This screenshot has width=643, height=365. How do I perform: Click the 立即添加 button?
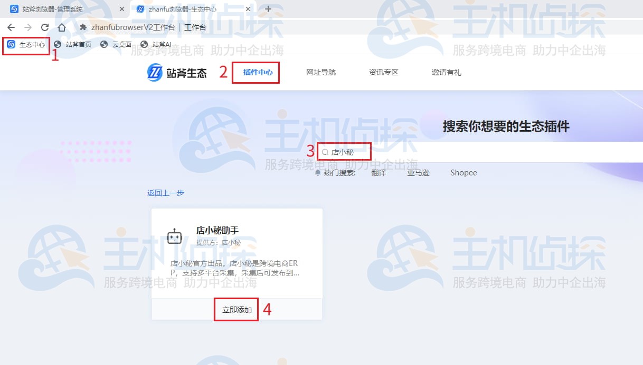click(x=236, y=310)
